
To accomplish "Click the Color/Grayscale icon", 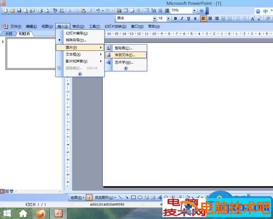I will coord(167,10).
